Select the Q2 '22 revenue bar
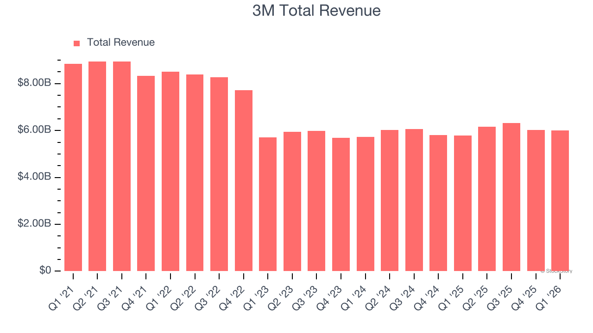The image size is (593, 333). [x=195, y=173]
